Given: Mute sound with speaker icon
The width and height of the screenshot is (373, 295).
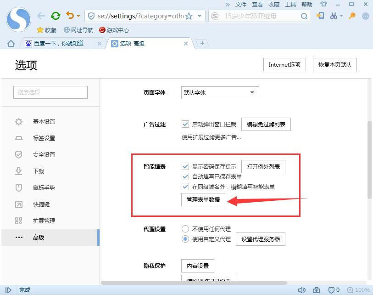Looking at the screenshot, I should (x=301, y=290).
